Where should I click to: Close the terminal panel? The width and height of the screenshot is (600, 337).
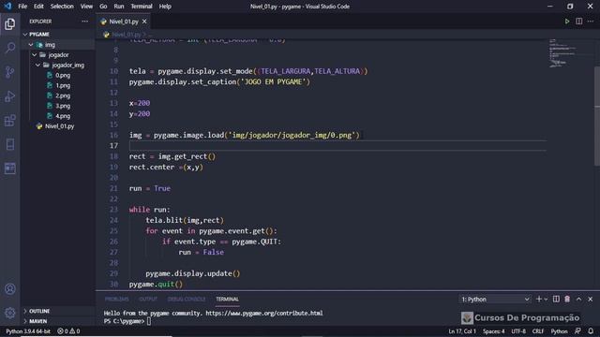tap(590, 300)
